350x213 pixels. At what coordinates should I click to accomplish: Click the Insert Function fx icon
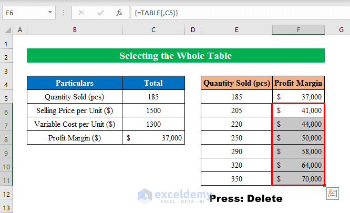pyautogui.click(x=119, y=13)
